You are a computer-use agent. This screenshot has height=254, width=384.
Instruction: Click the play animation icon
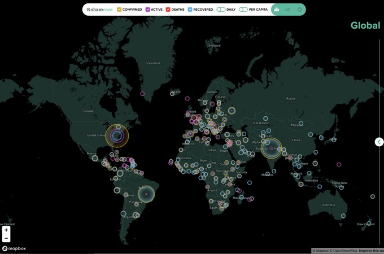[x=299, y=10]
